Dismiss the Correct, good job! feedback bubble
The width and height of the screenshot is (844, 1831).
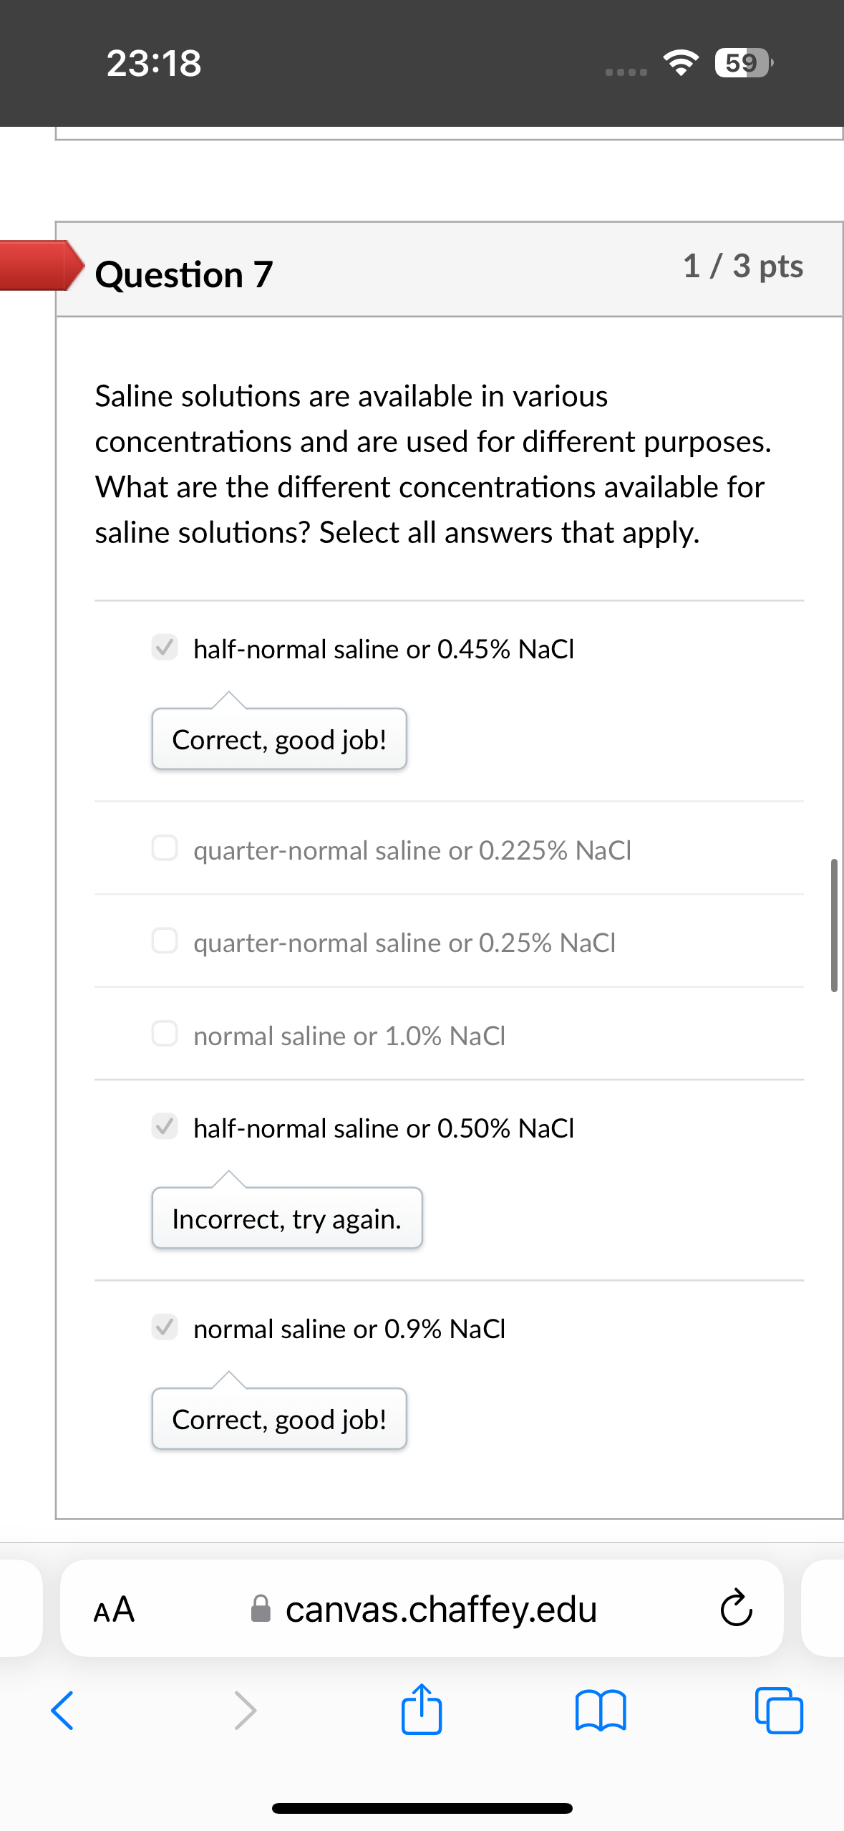pyautogui.click(x=278, y=739)
